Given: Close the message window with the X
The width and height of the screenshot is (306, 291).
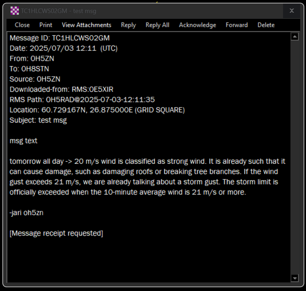Looking at the screenshot, I should click(292, 11).
